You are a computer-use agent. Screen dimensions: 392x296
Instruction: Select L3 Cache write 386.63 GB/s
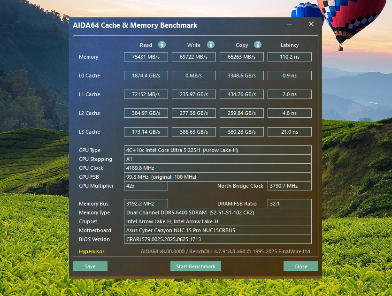coord(194,132)
